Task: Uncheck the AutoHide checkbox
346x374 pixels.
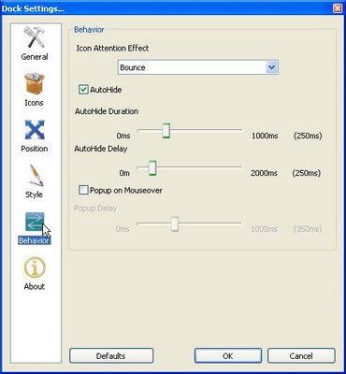Action: pyautogui.click(x=83, y=90)
